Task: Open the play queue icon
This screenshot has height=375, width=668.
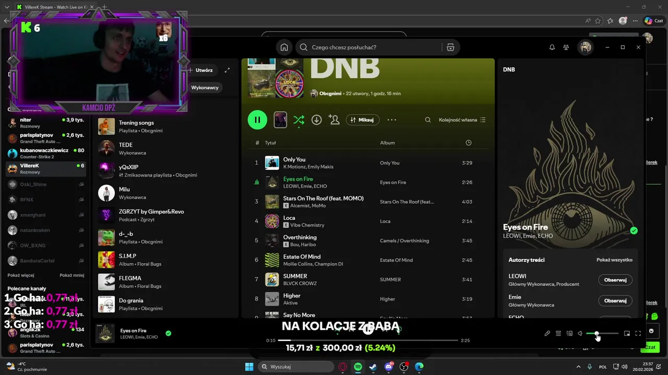Action: [x=558, y=333]
